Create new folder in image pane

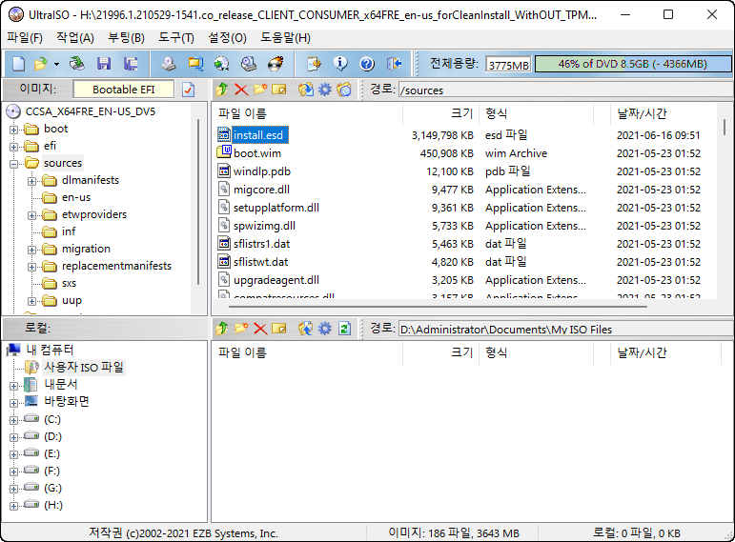(260, 89)
